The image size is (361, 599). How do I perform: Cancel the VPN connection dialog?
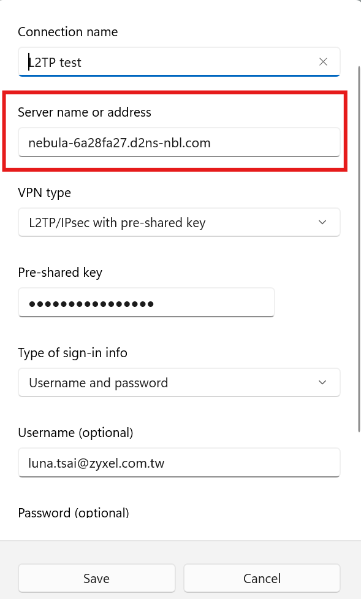262,578
